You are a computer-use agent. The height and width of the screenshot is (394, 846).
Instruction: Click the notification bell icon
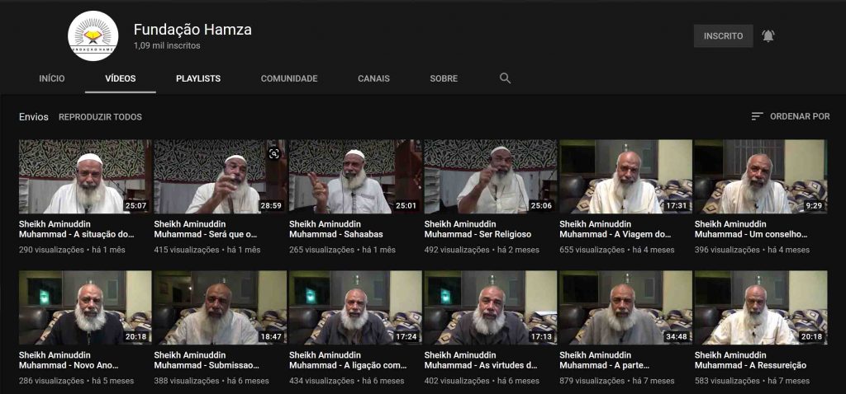(x=768, y=36)
